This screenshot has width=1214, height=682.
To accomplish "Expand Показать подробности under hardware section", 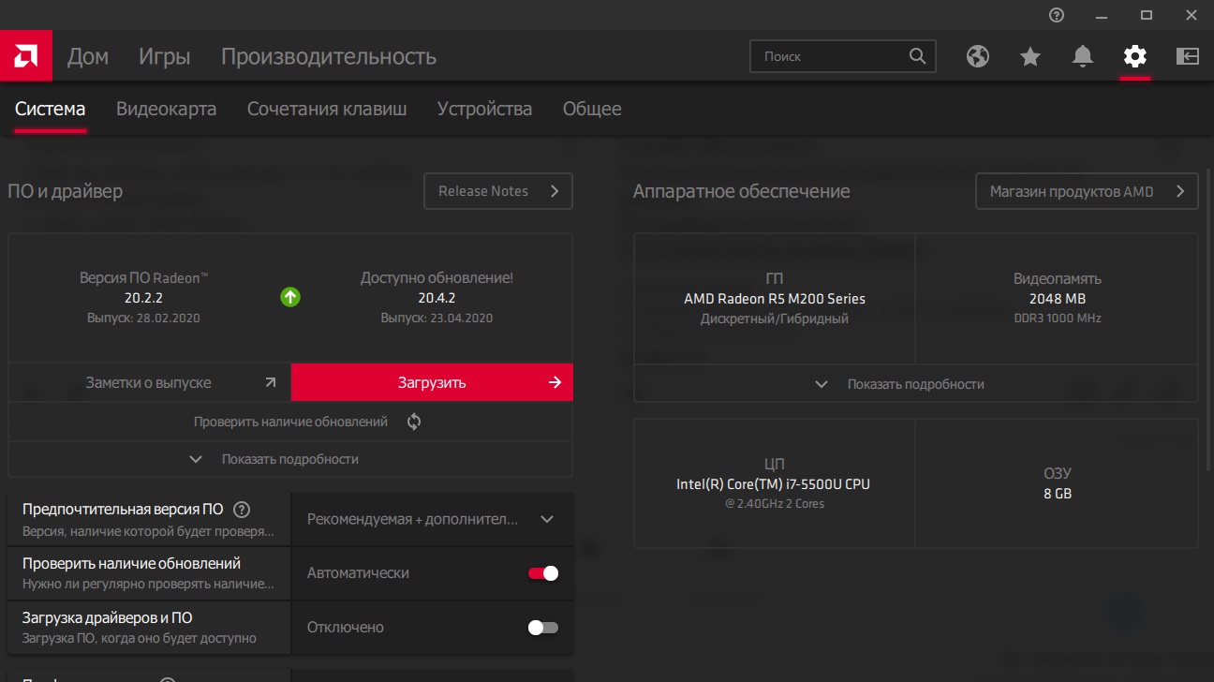I will click(915, 384).
